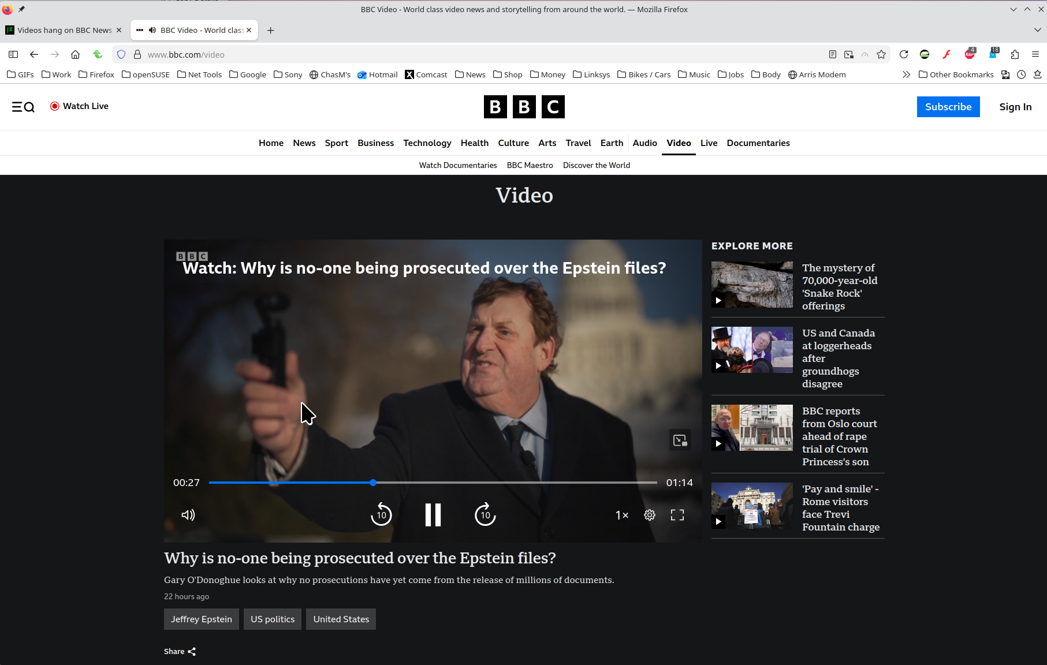Switch to Videos hang on BBC News tab
1047x665 pixels.
point(64,30)
